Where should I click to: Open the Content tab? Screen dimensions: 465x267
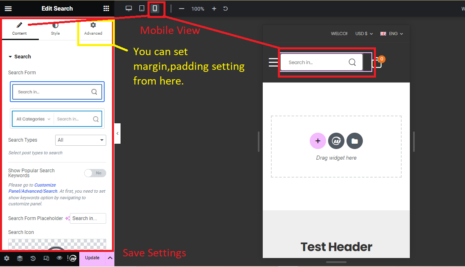(20, 29)
